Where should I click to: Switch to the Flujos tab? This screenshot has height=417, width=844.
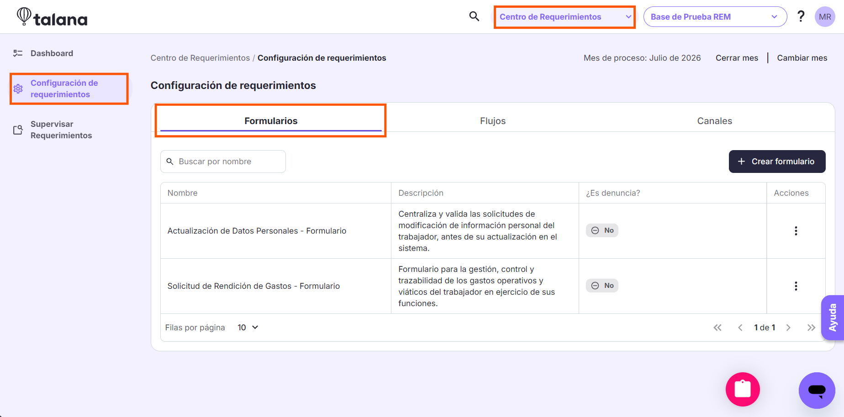[493, 121]
